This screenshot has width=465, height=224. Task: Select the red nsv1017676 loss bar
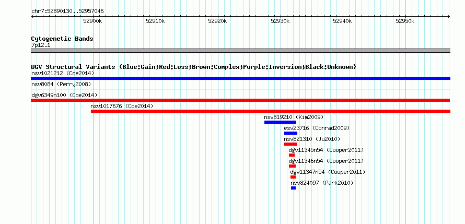pyautogui.click(x=271, y=111)
